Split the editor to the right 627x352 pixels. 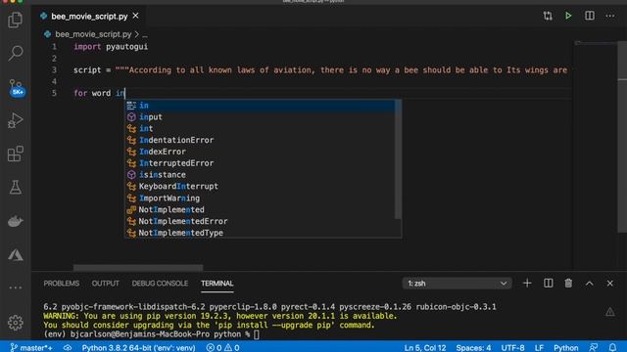click(x=590, y=16)
